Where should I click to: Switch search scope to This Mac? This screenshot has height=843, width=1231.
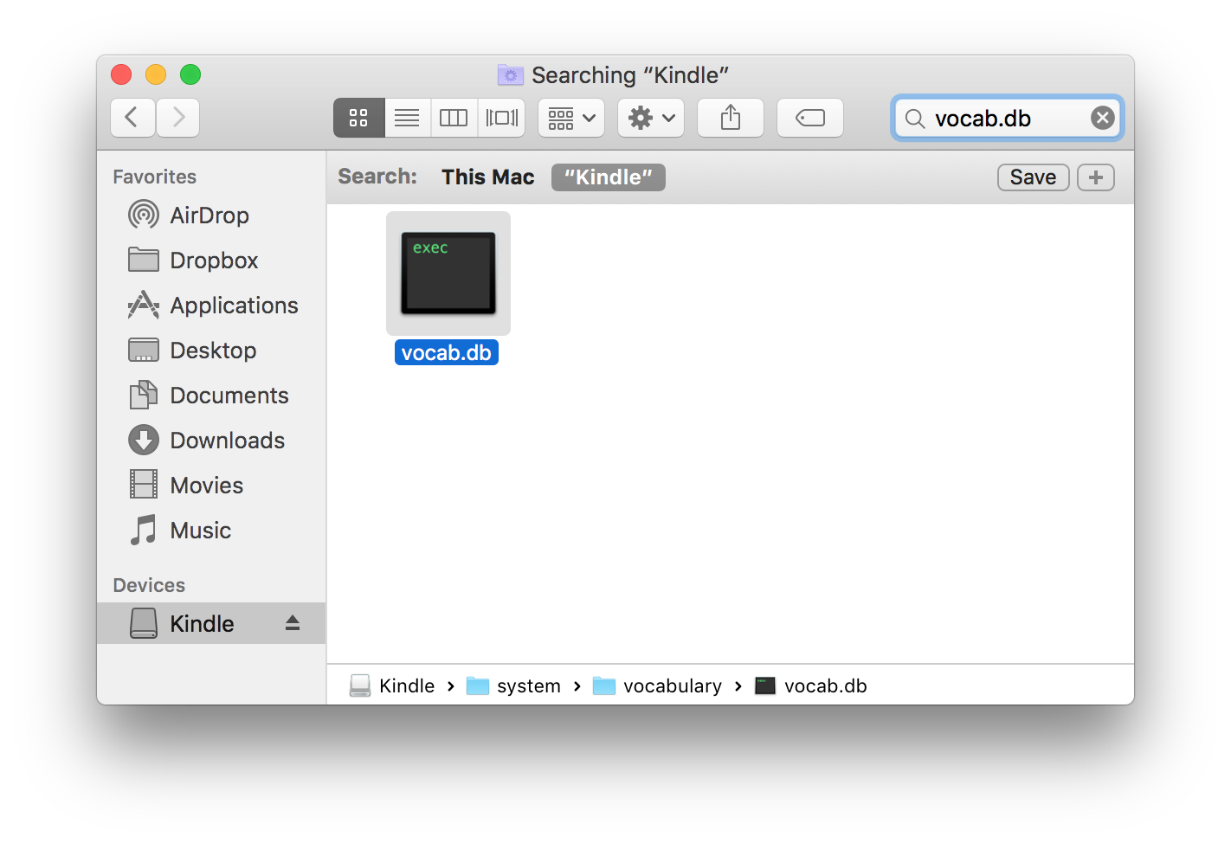[487, 177]
